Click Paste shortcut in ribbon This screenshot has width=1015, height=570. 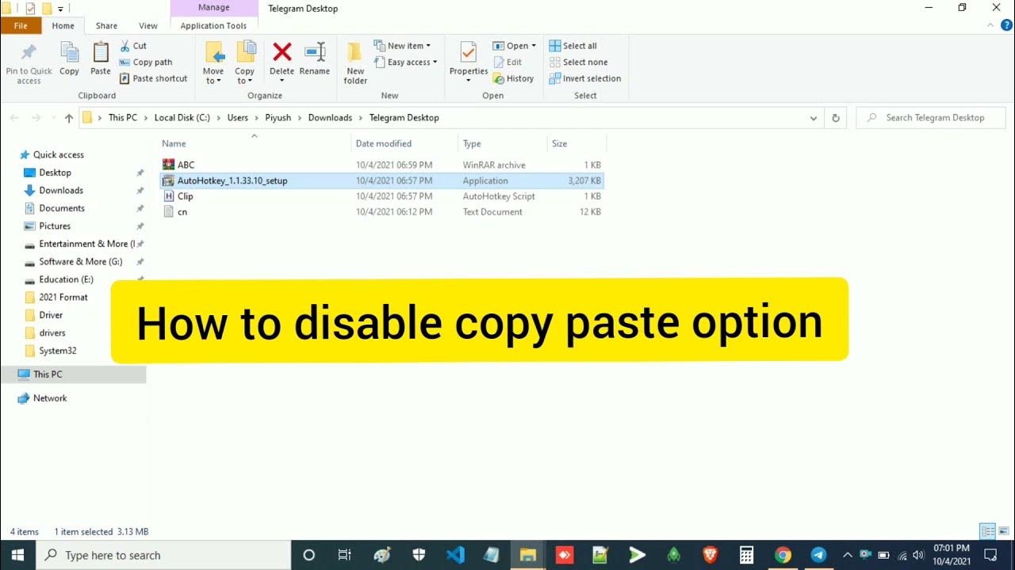coord(154,78)
